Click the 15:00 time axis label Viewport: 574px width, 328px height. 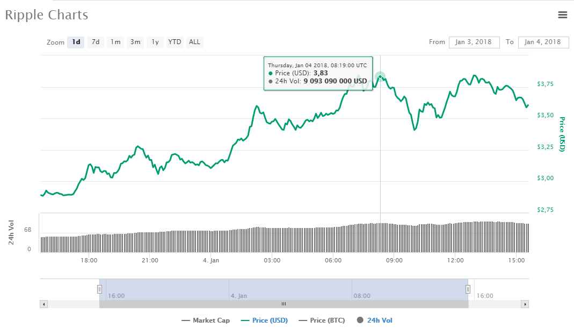[x=517, y=261]
